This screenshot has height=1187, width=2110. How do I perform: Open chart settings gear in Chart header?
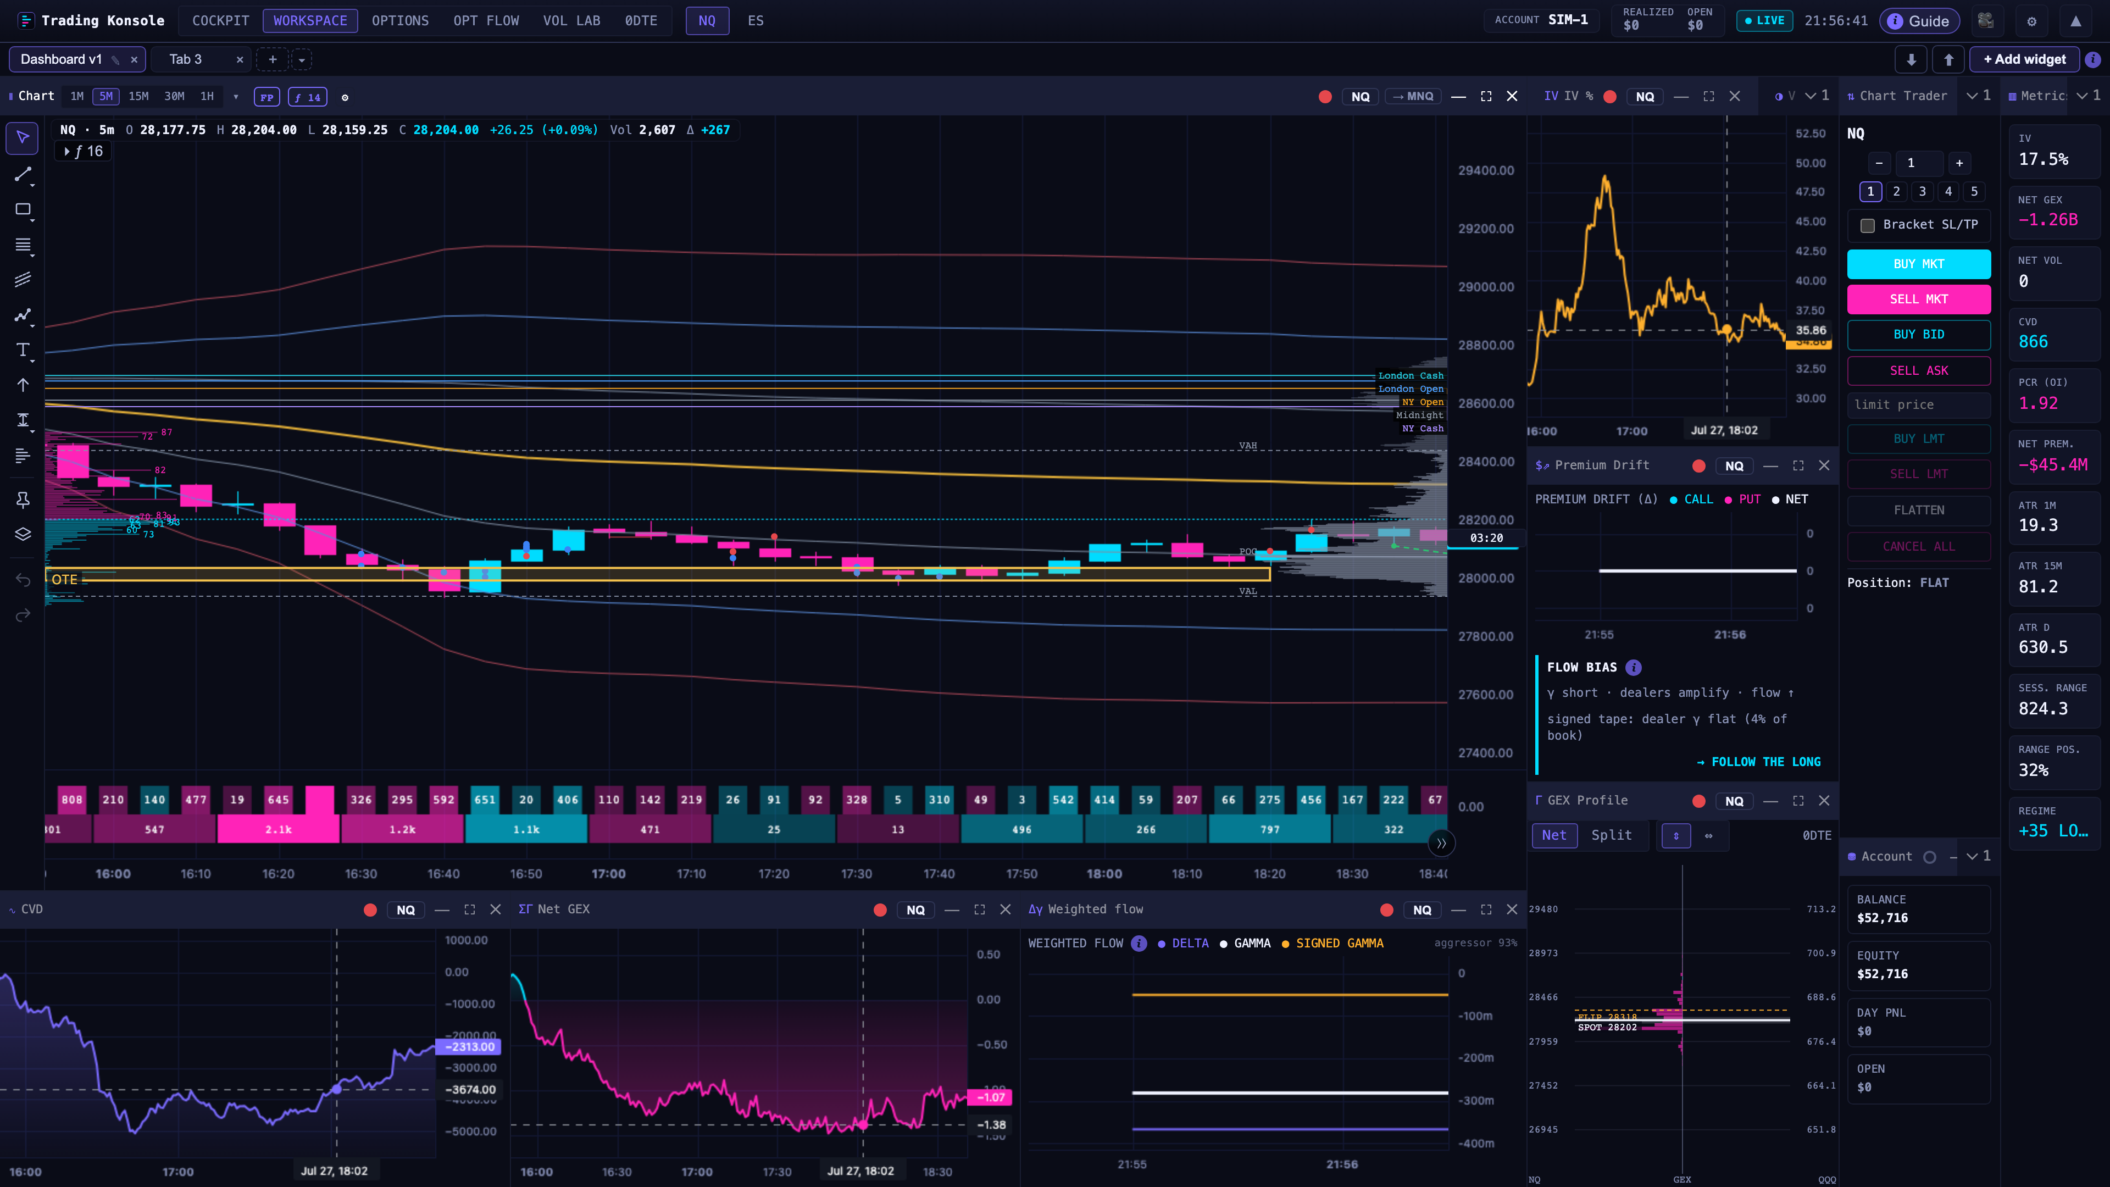pyautogui.click(x=345, y=97)
